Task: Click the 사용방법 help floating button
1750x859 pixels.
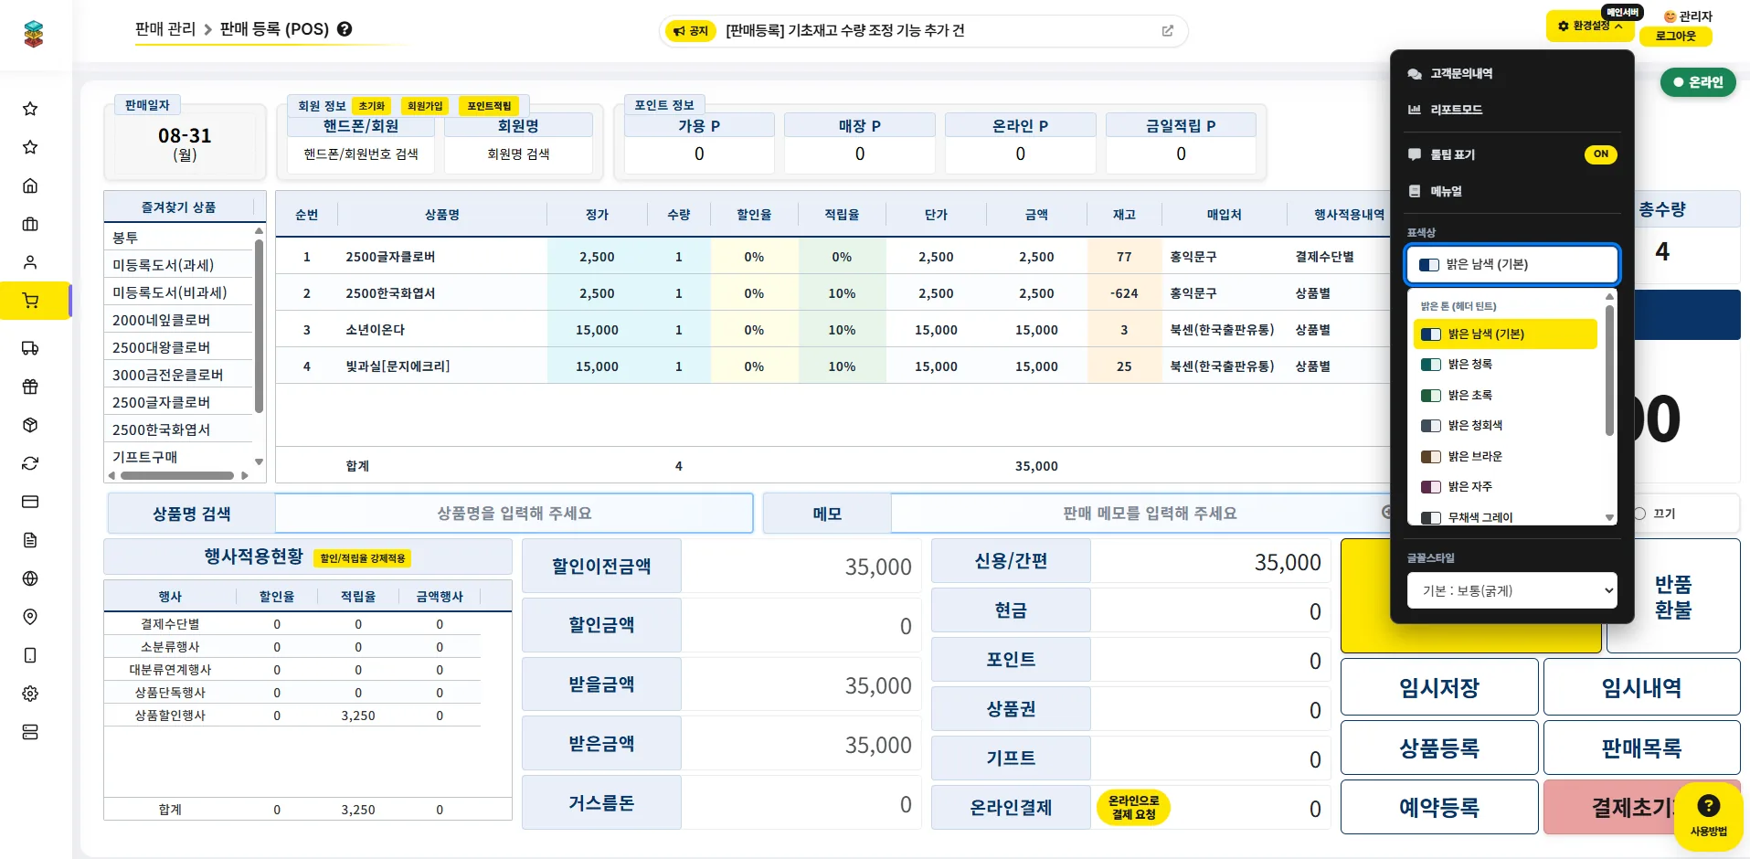Action: (x=1708, y=815)
